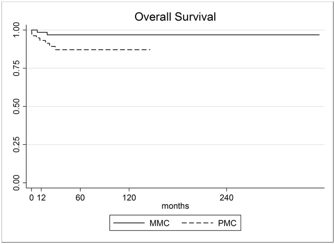Click the Overall Survival chart title
Image resolution: width=335 pixels, height=244 pixels.
tap(175, 17)
